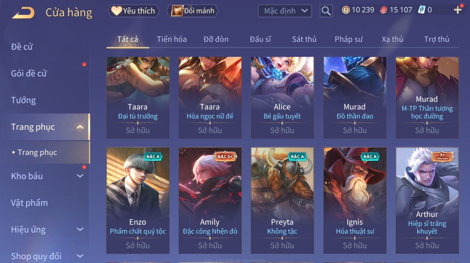This screenshot has height=263, width=470.
Task: Open the Mặc định sort dropdown
Action: [285, 11]
